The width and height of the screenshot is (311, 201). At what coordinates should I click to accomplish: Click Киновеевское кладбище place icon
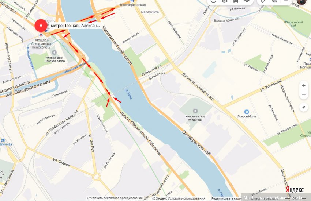(x=195, y=111)
